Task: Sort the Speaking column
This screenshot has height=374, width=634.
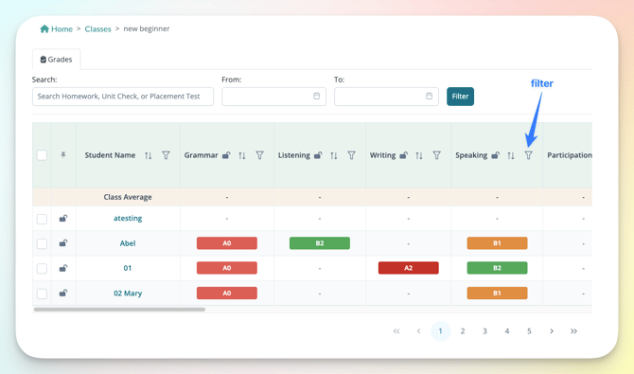Action: [x=511, y=155]
